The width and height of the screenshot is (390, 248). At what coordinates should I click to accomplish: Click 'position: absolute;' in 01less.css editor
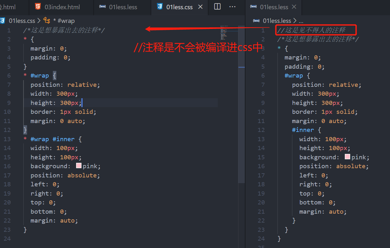[x=65, y=175]
